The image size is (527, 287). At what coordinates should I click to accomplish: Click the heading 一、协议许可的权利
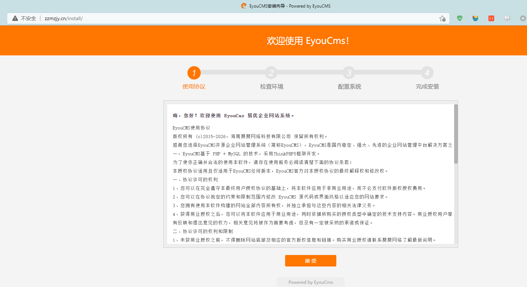pos(195,179)
